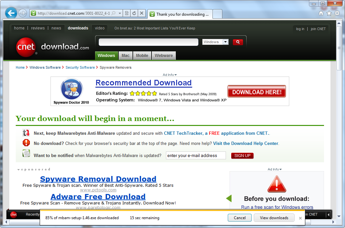Open a new blank browser tab
The height and width of the screenshot is (228, 345).
click(217, 14)
